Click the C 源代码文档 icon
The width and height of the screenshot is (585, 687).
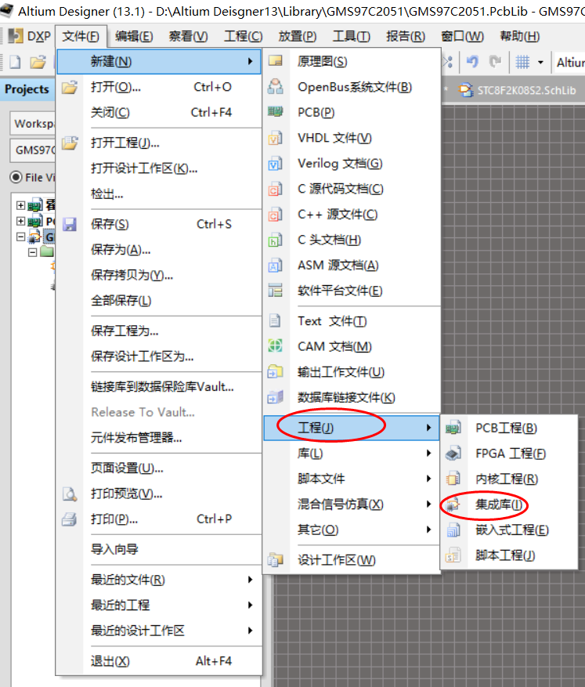(x=276, y=189)
